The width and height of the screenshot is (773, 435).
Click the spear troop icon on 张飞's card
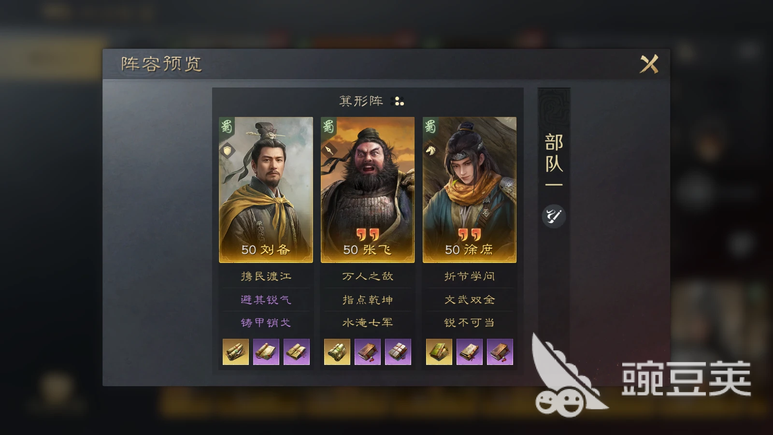pyautogui.click(x=329, y=150)
